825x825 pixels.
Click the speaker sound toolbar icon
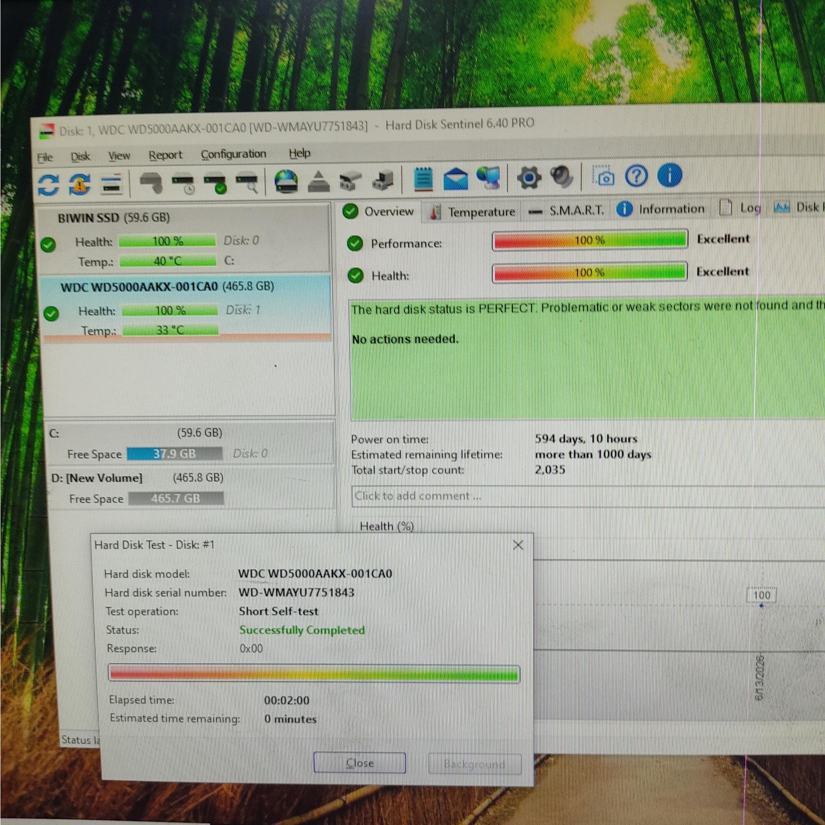(x=561, y=177)
